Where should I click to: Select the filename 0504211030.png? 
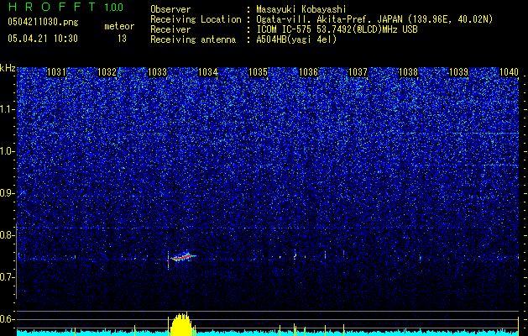coord(43,23)
